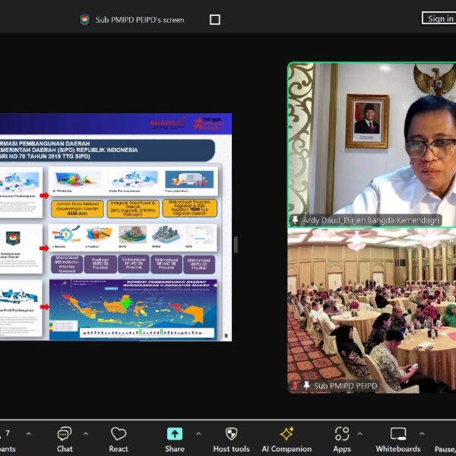Click the Sign in button
This screenshot has width=456, height=456.
[x=439, y=18]
